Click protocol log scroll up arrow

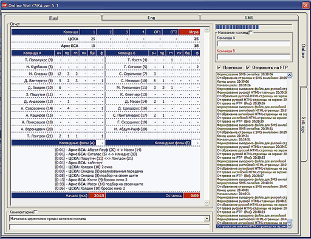[x=290, y=75]
